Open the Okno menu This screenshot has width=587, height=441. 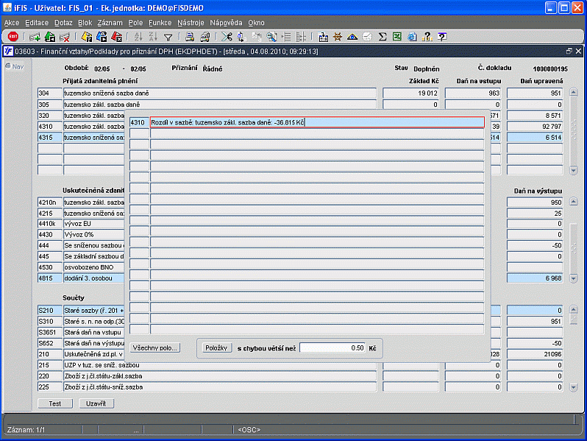click(256, 23)
